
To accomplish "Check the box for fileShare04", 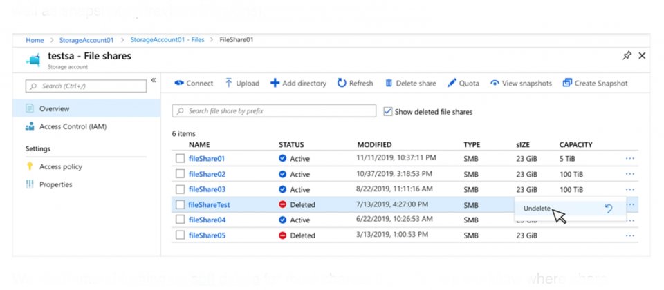I will [x=180, y=220].
